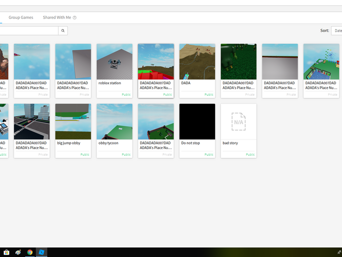Open the help icon beside Shared With Me
Screen dimensions: 342x257
(74, 18)
